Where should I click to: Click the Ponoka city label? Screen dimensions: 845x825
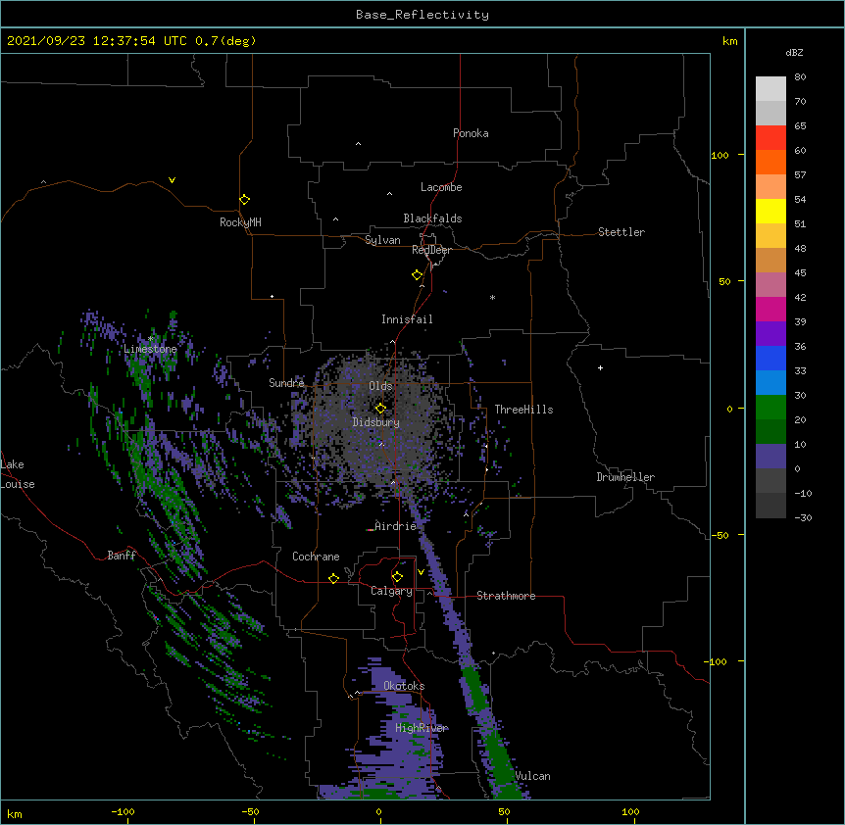[471, 133]
